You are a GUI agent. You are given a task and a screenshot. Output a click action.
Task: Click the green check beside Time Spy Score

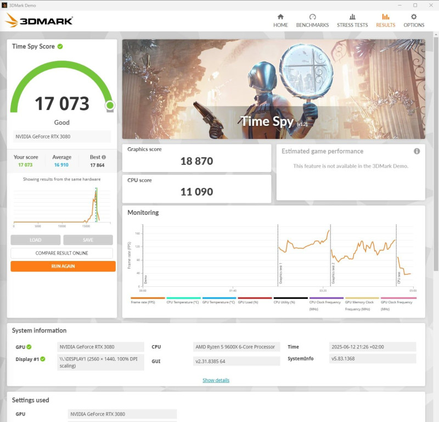(x=60, y=47)
